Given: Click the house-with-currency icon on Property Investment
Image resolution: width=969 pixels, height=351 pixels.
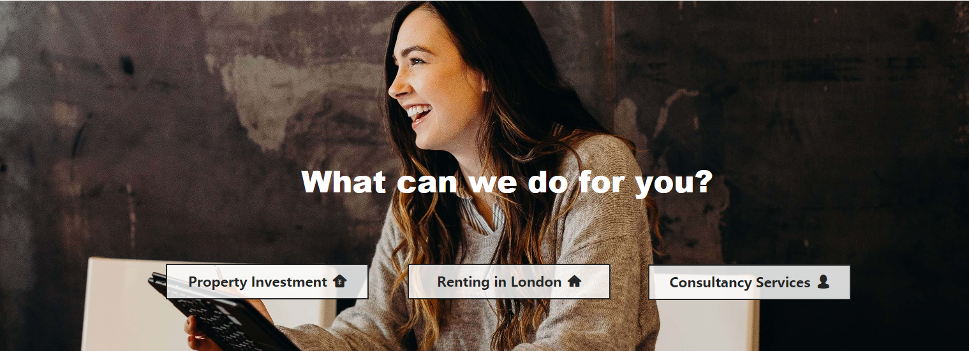Looking at the screenshot, I should tap(340, 282).
